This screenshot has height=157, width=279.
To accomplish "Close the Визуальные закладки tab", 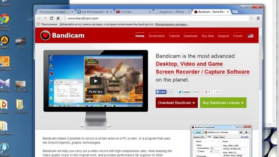I will pyautogui.click(x=72, y=12).
